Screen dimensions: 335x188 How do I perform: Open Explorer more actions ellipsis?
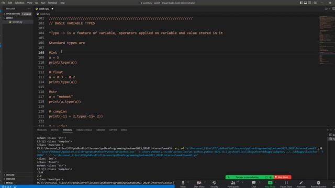(x=29, y=9)
